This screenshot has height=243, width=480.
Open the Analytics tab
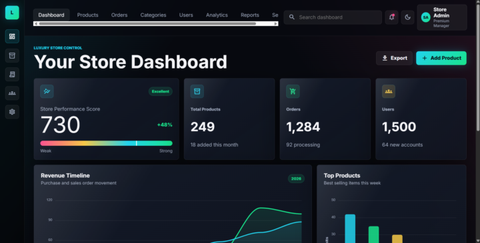coord(217,15)
